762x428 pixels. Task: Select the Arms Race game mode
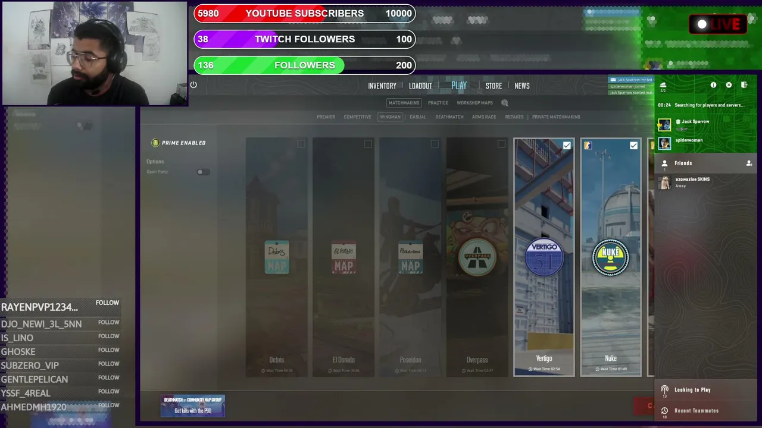484,117
